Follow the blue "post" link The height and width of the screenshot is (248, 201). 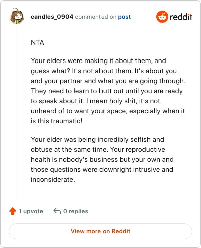pos(124,17)
